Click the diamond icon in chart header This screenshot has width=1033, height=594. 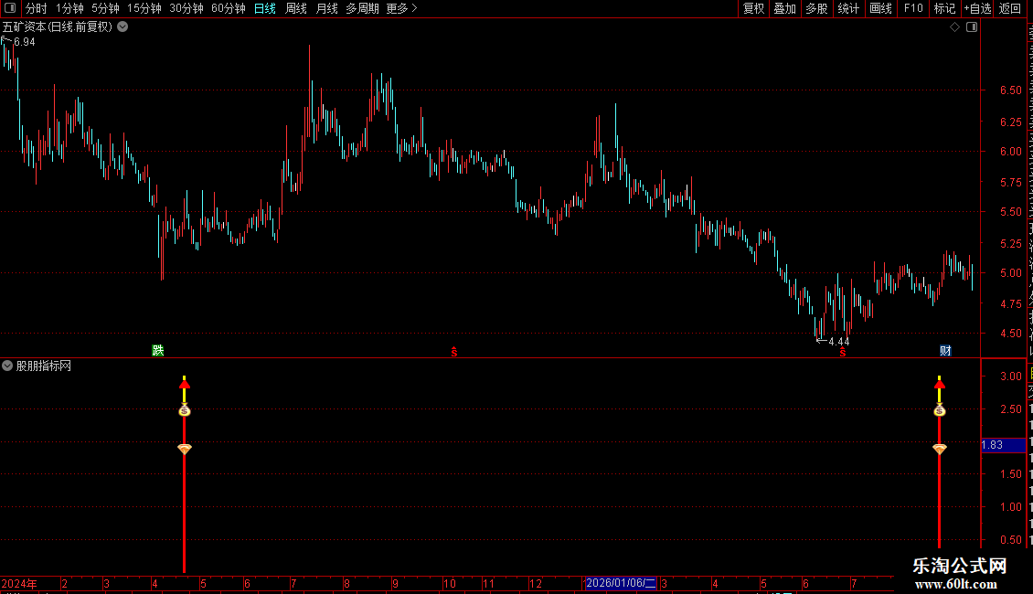point(954,27)
